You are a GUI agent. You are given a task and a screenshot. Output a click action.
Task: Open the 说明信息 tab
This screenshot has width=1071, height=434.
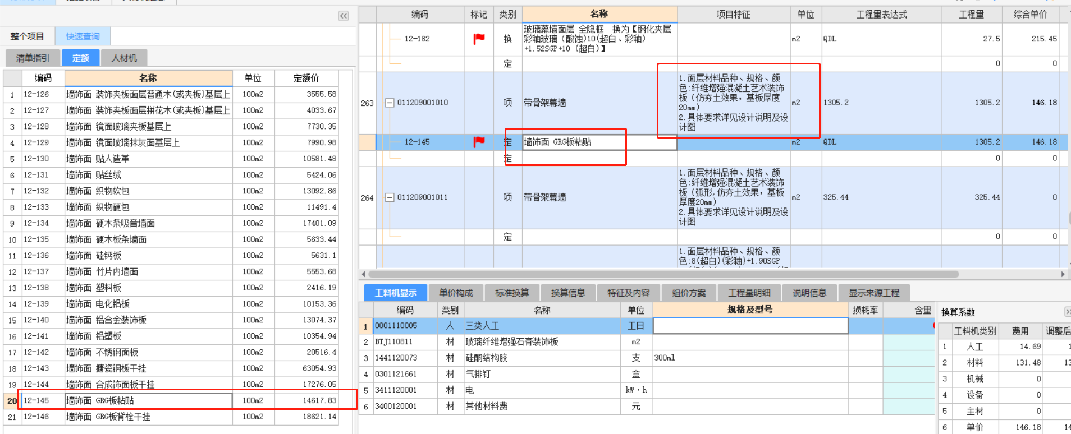(x=809, y=293)
